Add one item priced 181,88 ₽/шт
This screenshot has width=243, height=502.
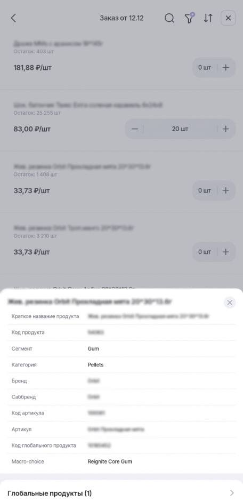pyautogui.click(x=226, y=68)
